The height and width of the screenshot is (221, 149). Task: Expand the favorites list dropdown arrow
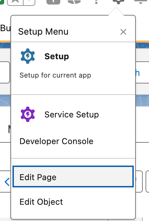[29, 2]
